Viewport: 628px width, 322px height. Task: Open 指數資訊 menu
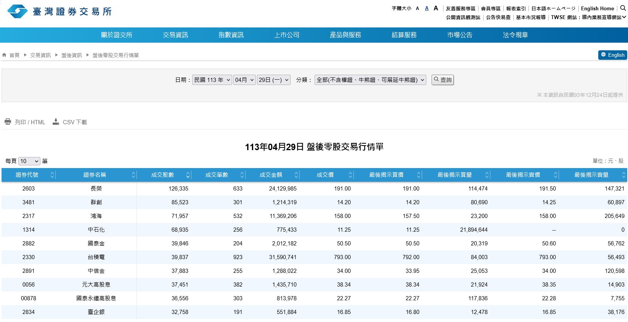click(x=231, y=35)
